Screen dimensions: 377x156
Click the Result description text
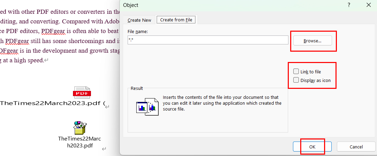pyautogui.click(x=222, y=103)
